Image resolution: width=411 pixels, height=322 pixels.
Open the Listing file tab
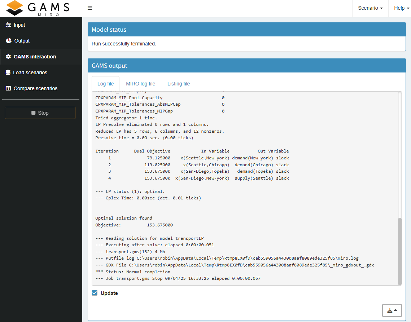coord(178,84)
